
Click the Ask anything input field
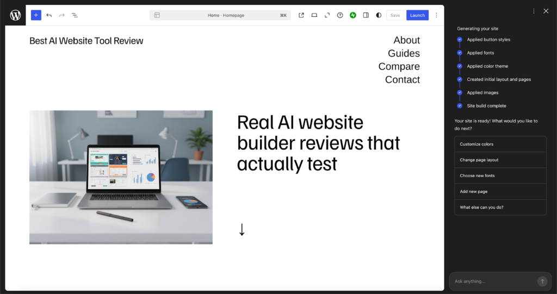pyautogui.click(x=492, y=281)
